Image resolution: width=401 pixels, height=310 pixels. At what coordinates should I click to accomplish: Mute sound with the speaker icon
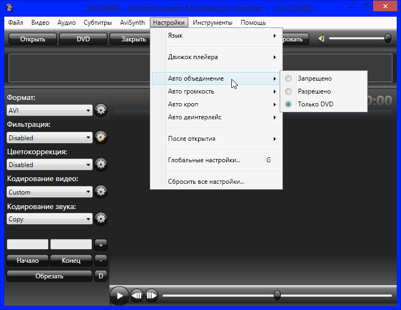pyautogui.click(x=322, y=39)
